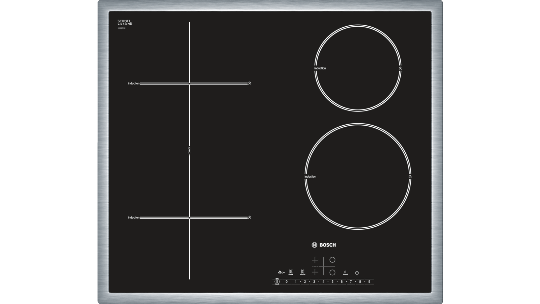This screenshot has width=540, height=304.
Task: Click the vertical combi label on left zone
Action: coord(189,151)
